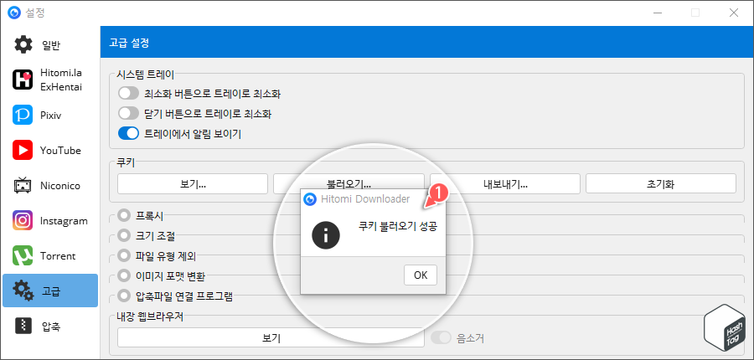Open Instagram settings label
Screen dimensions: 754x360
tap(64, 221)
